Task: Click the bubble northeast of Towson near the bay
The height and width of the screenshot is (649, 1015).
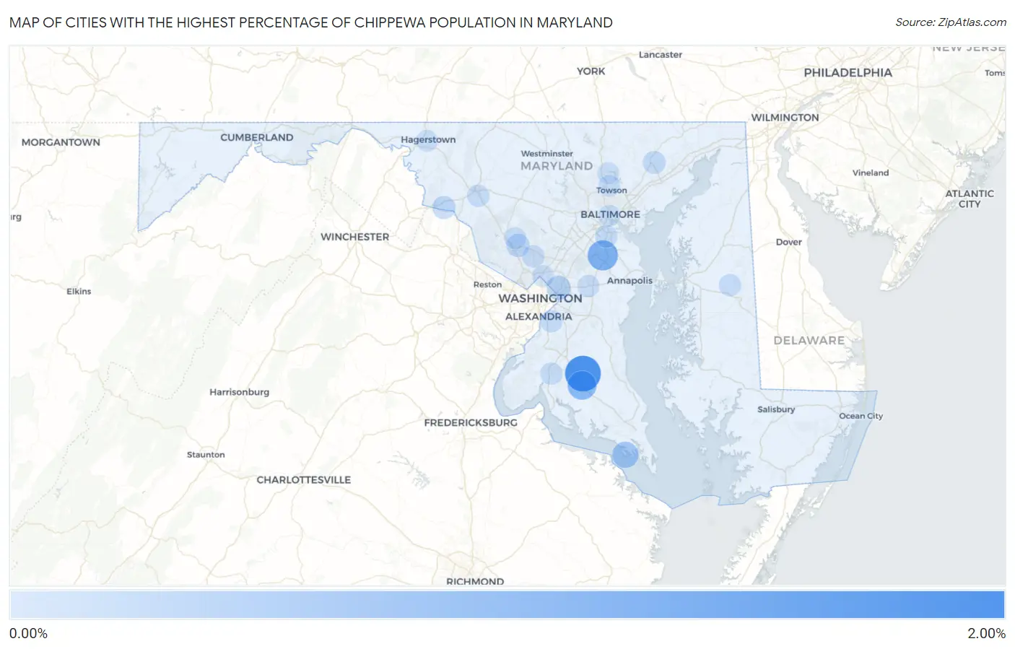Action: (654, 162)
